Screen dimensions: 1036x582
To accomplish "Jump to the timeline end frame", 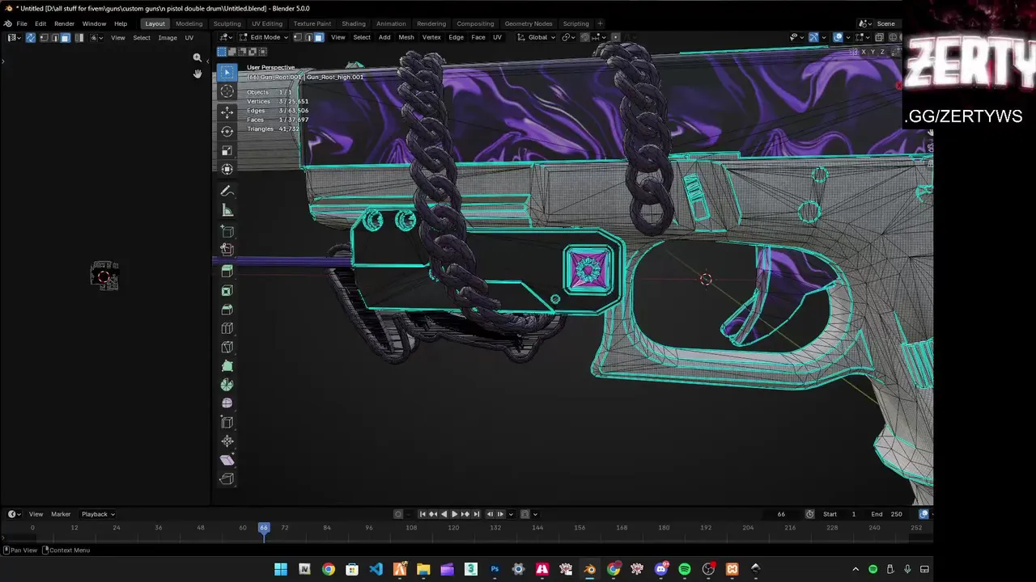I will pos(476,514).
